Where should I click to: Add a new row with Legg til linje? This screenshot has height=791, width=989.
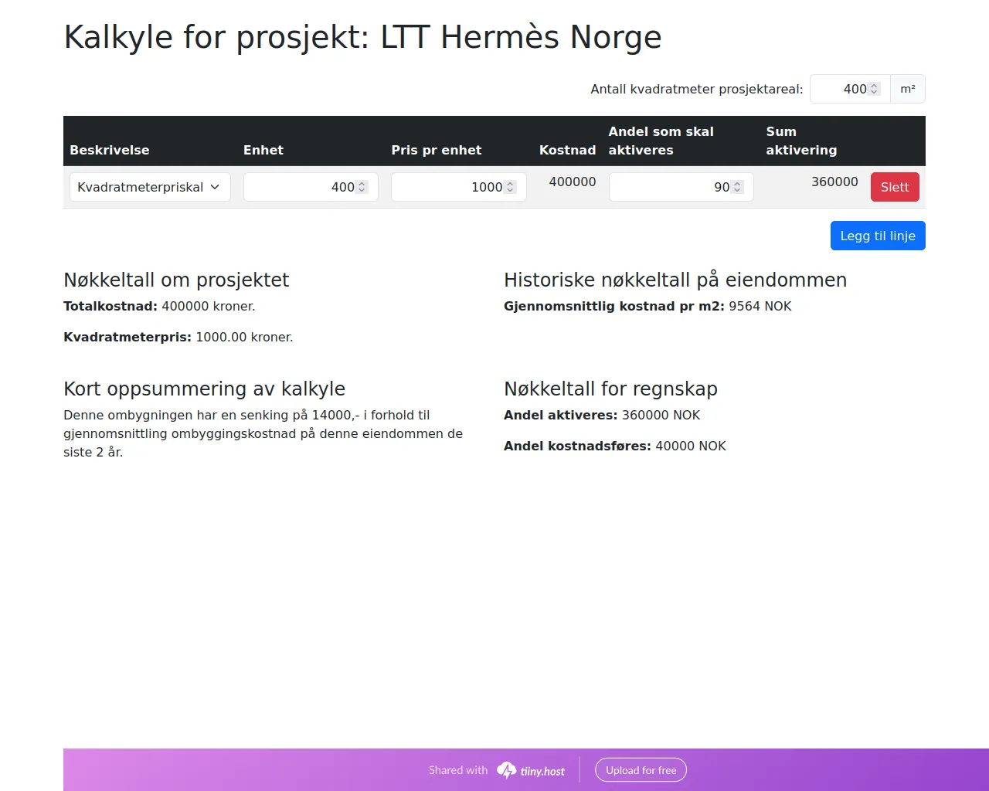(x=878, y=236)
